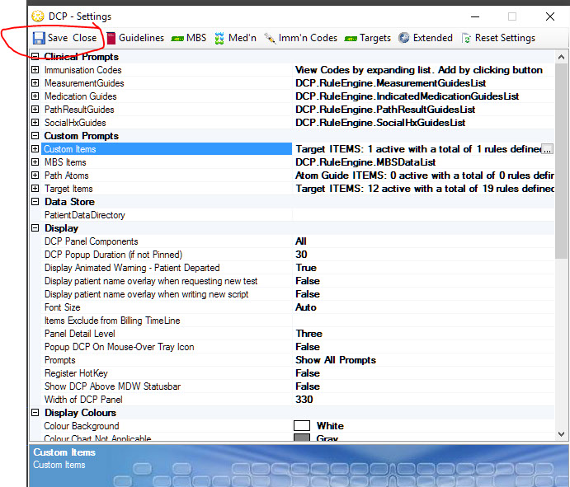Open the Guidelines book icon

coord(111,38)
